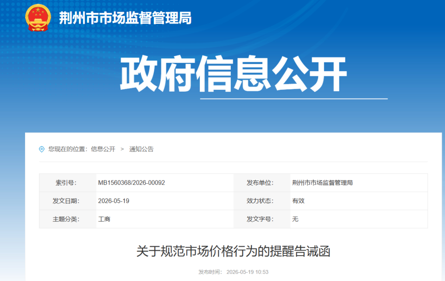Click the 政府信息公开 banner heading
The image size is (445, 281).
pos(233,74)
